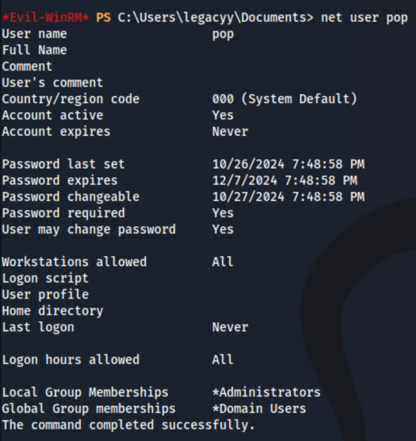
Task: Click the '*Domain Users' global group
Action: click(259, 409)
